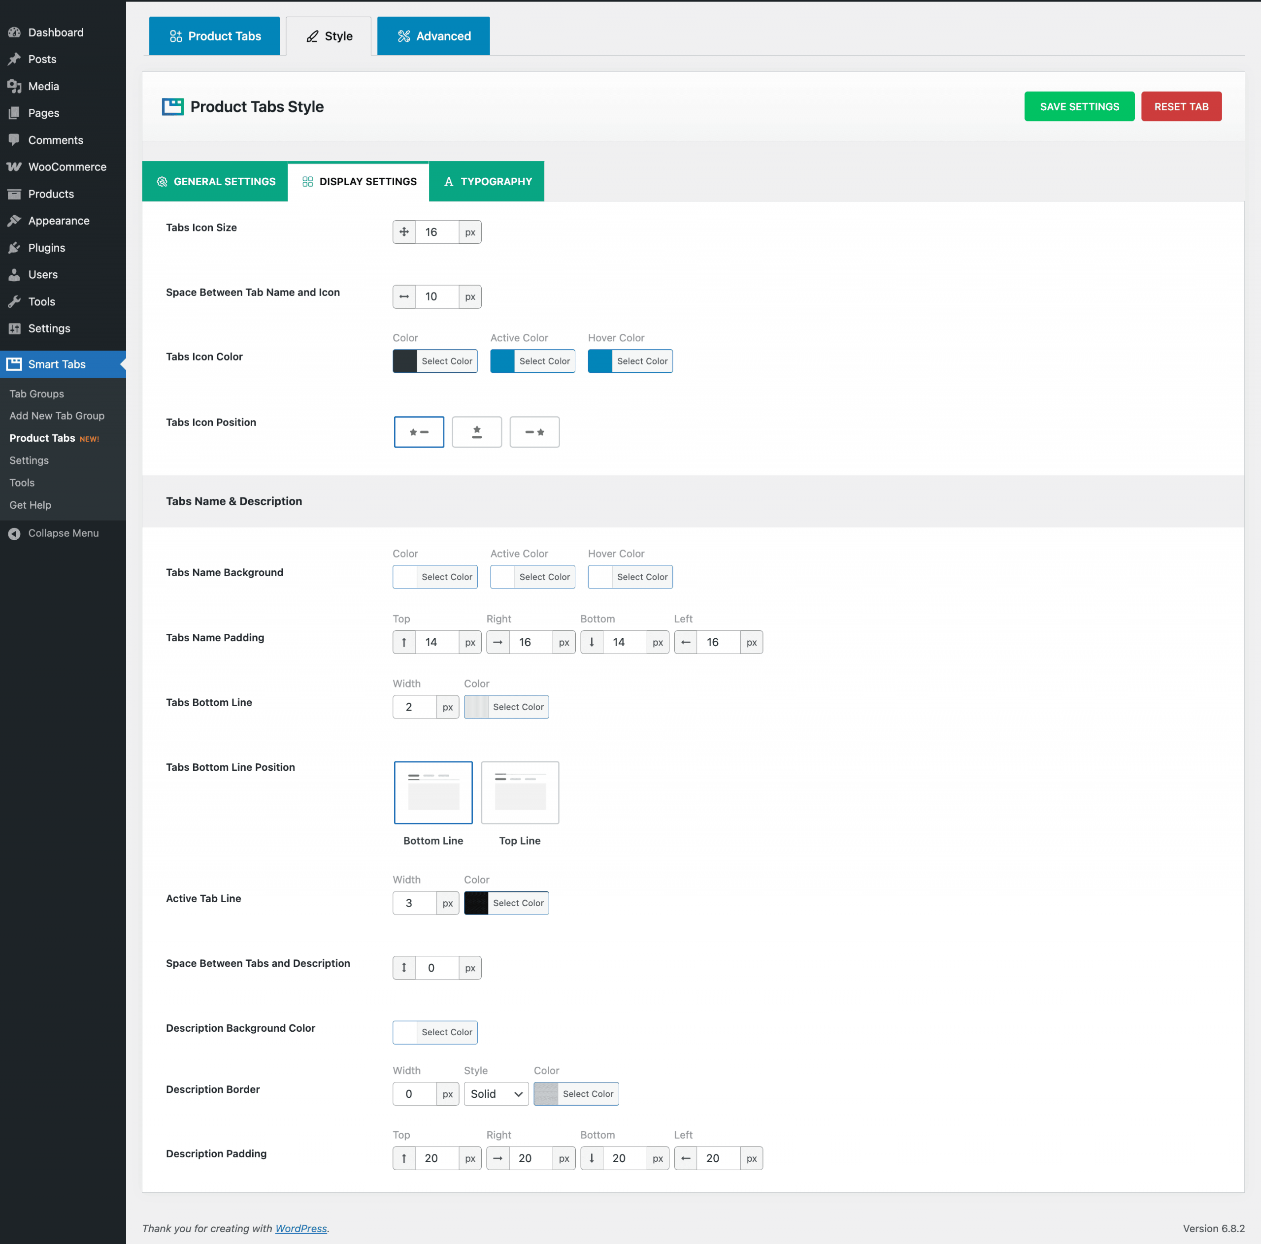Click the Users icon in sidebar
Image resolution: width=1261 pixels, height=1244 pixels.
(14, 275)
